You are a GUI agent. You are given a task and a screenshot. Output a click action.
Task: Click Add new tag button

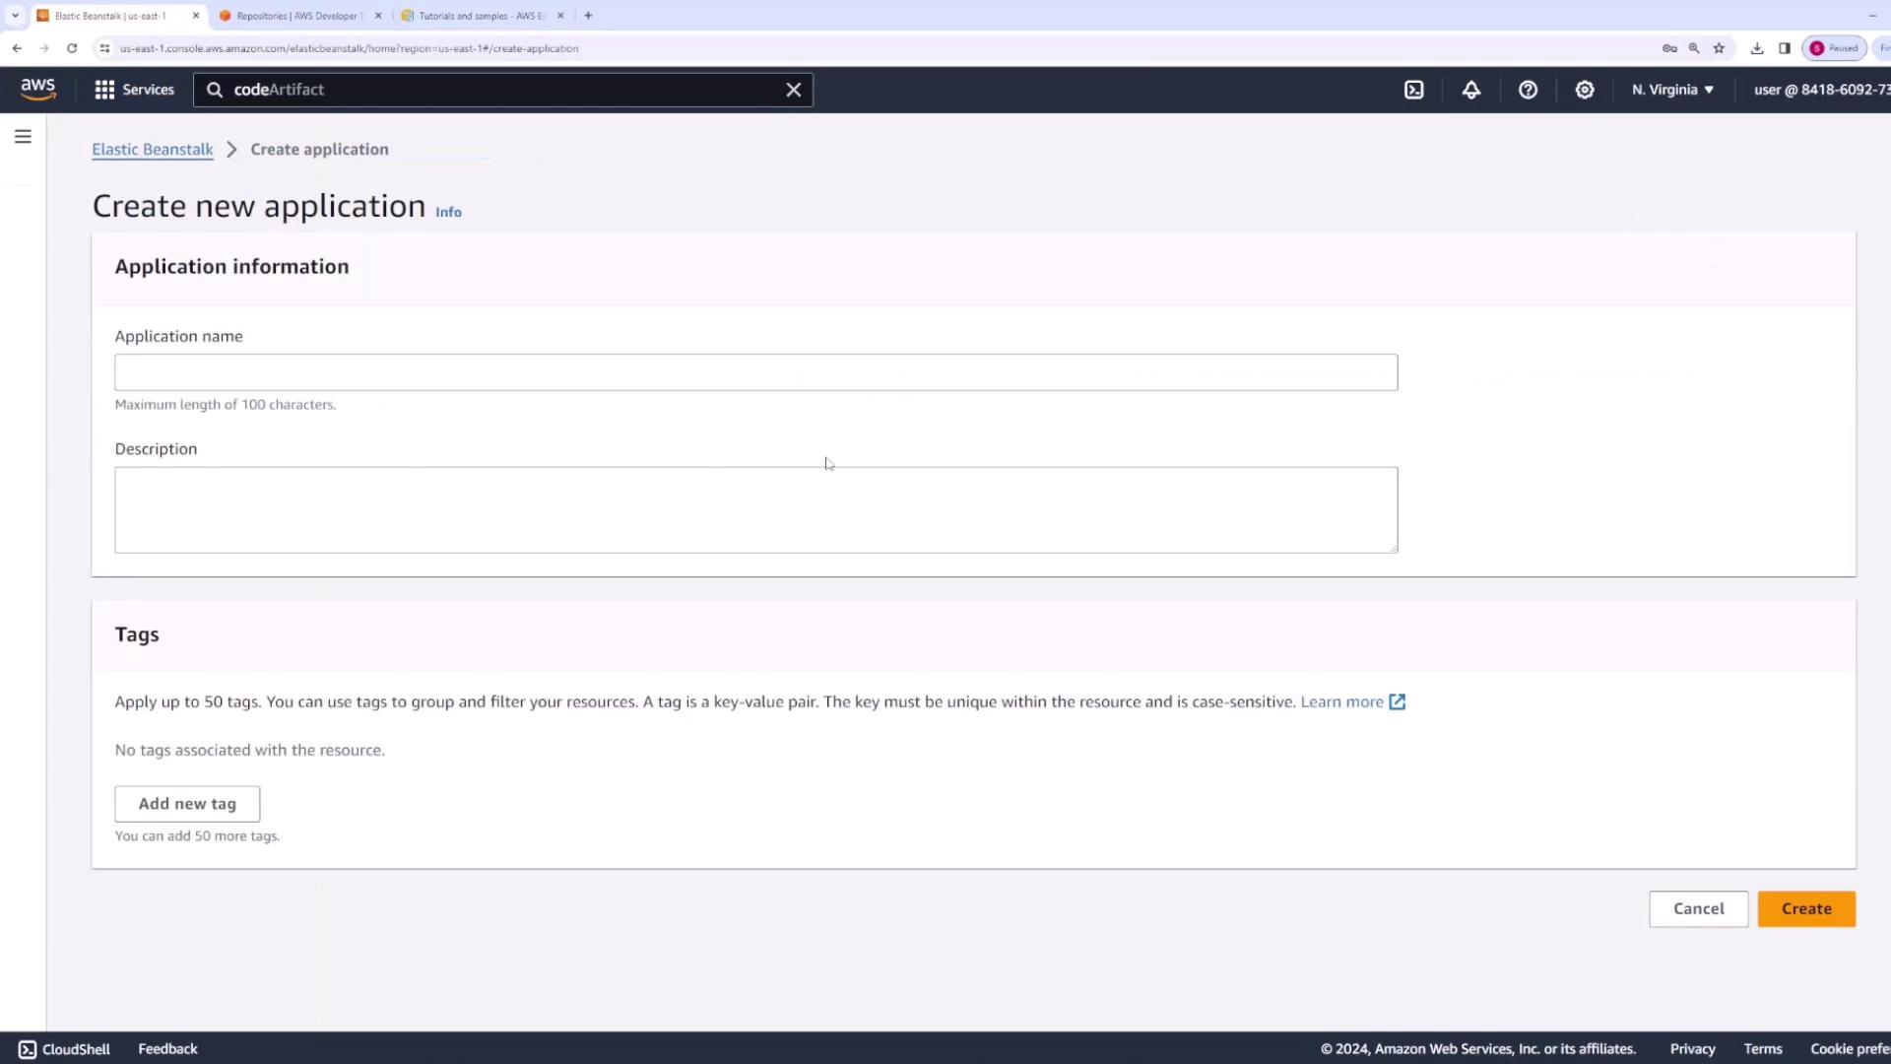pyautogui.click(x=187, y=804)
